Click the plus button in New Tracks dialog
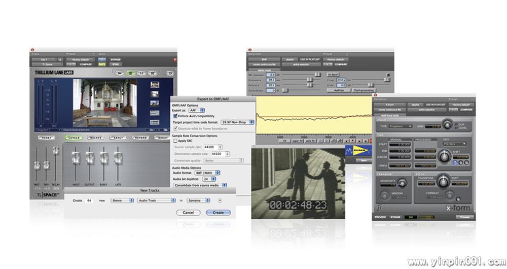 pyautogui.click(x=220, y=200)
